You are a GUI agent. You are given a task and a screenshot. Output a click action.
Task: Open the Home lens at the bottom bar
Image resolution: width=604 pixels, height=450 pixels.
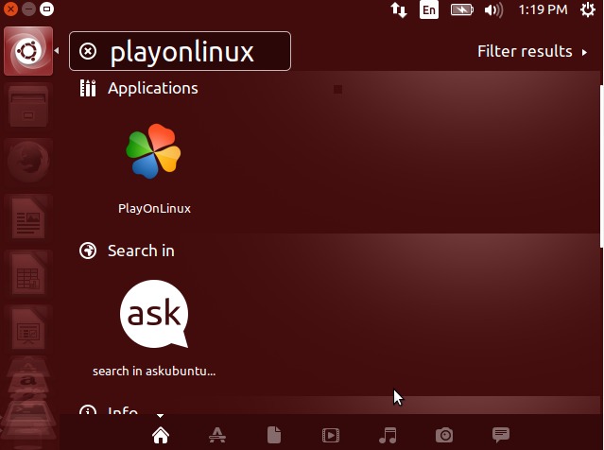pos(161,436)
